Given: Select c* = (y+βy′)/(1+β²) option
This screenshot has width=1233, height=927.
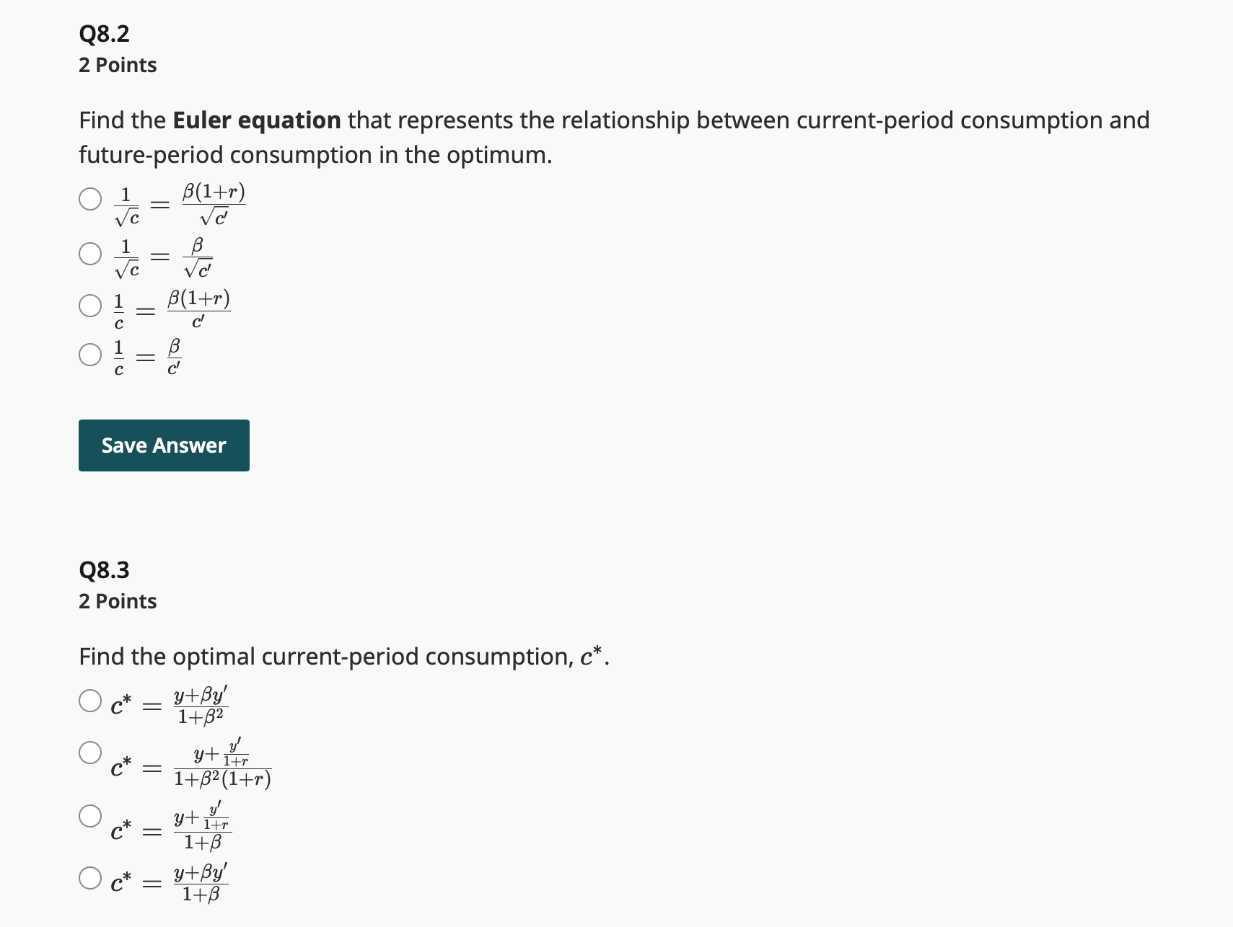Looking at the screenshot, I should 90,701.
